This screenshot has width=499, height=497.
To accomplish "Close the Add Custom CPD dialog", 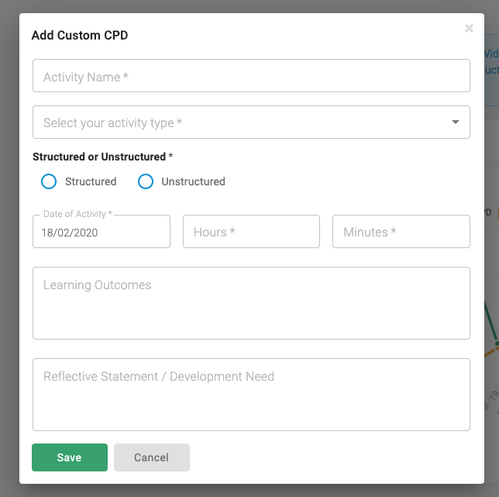I will [469, 29].
